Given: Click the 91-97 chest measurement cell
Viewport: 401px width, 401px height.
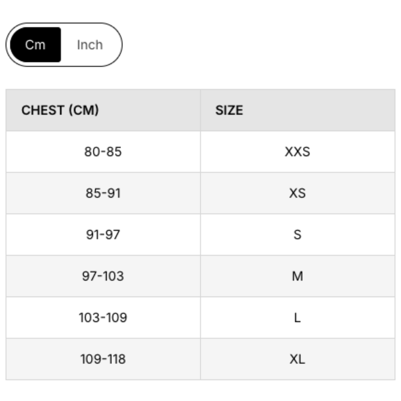Looking at the screenshot, I should coord(102,234).
